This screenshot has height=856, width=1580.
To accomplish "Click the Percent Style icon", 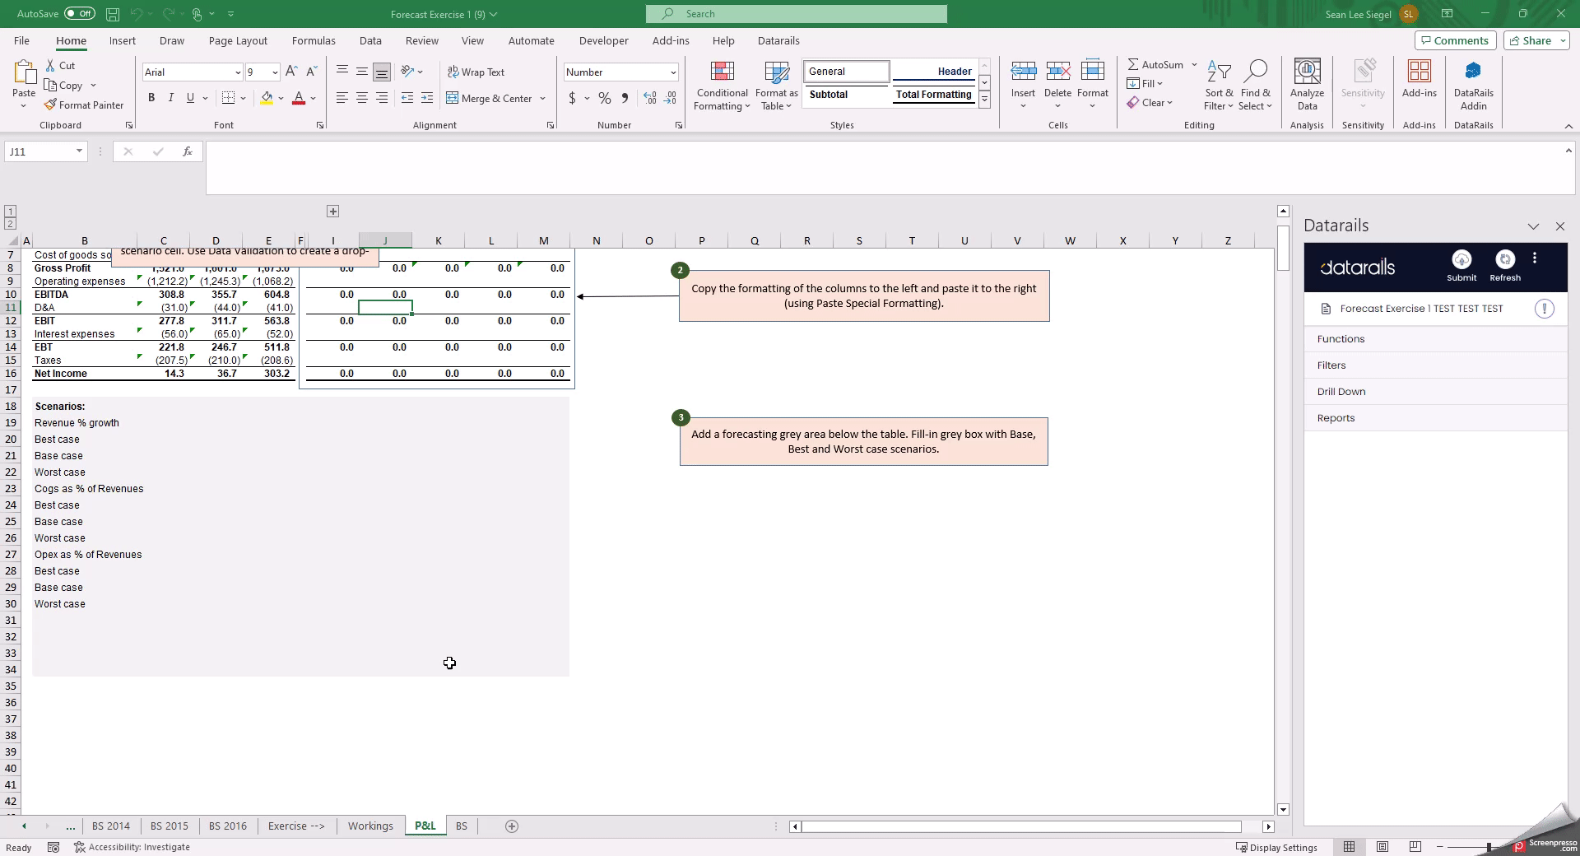I will pos(605,98).
